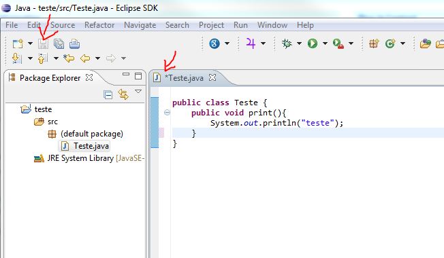
Task: Open the New wizard dropdown arrow
Action: click(x=30, y=43)
